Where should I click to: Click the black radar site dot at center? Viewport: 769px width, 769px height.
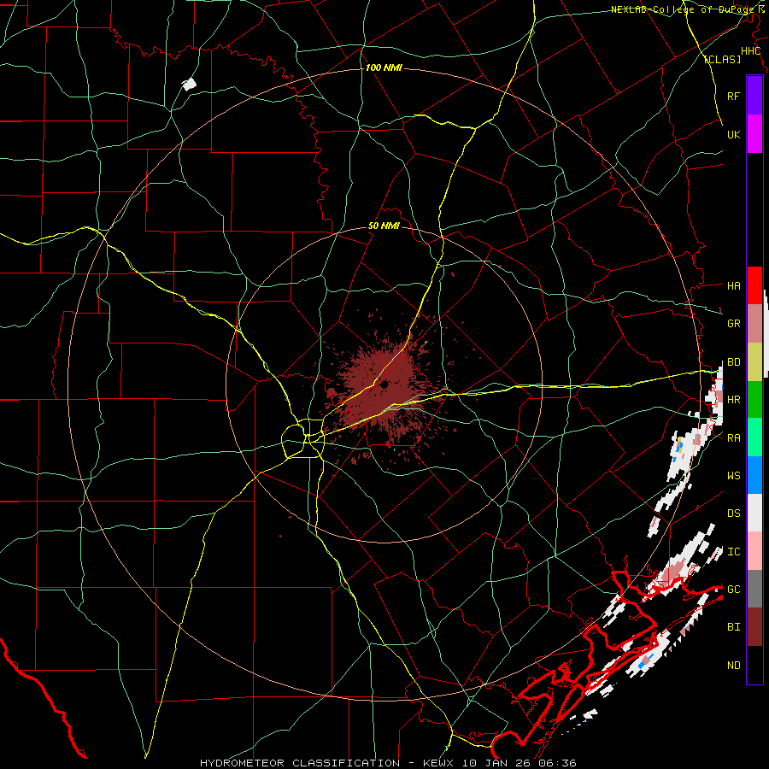(x=384, y=384)
